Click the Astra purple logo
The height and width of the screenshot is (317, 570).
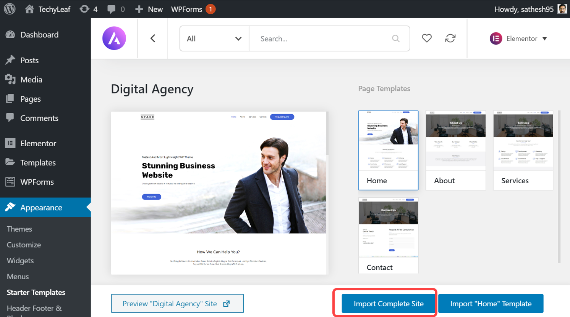[x=114, y=38]
